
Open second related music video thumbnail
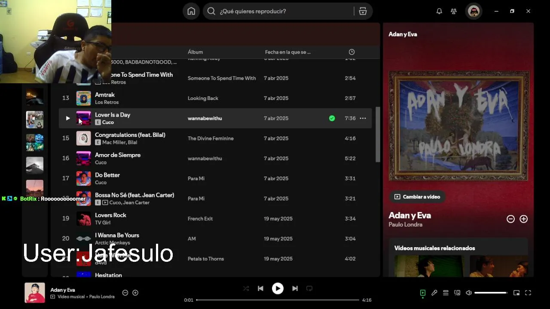point(498,266)
